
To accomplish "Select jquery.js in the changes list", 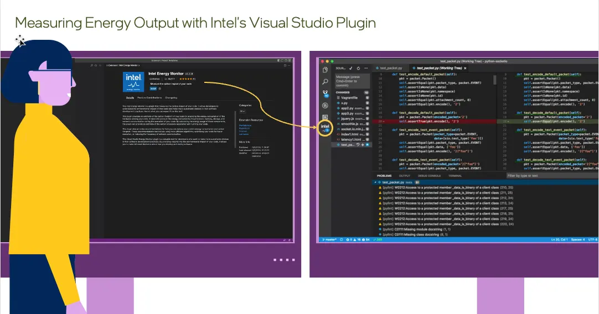I will point(352,119).
